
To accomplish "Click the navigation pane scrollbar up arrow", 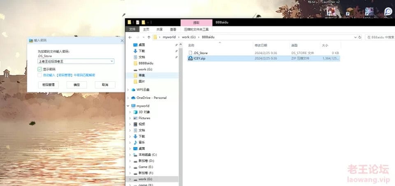I will pos(180,44).
